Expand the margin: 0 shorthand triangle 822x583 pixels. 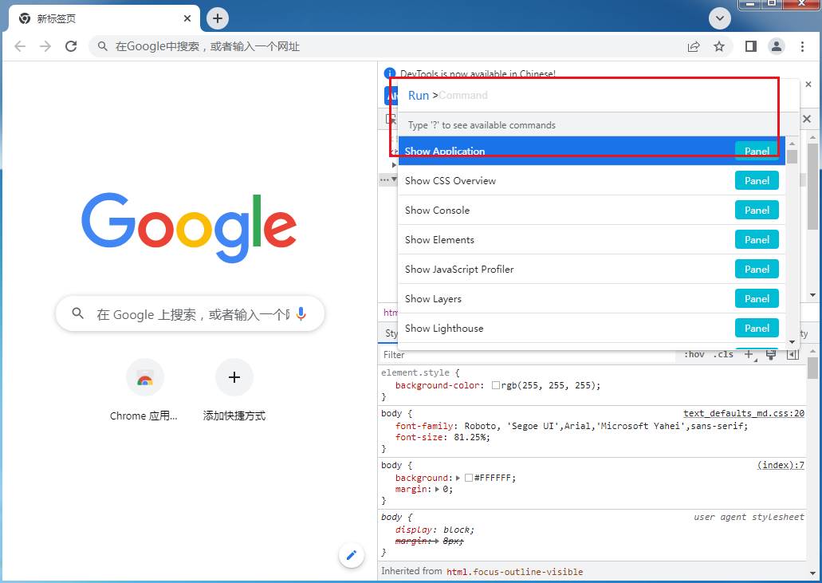pos(437,489)
